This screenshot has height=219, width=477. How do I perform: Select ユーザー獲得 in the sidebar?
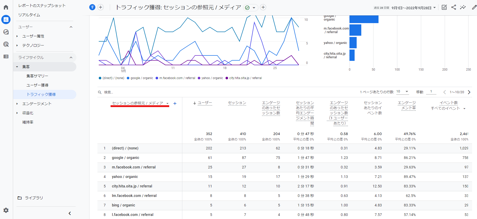[x=37, y=85]
